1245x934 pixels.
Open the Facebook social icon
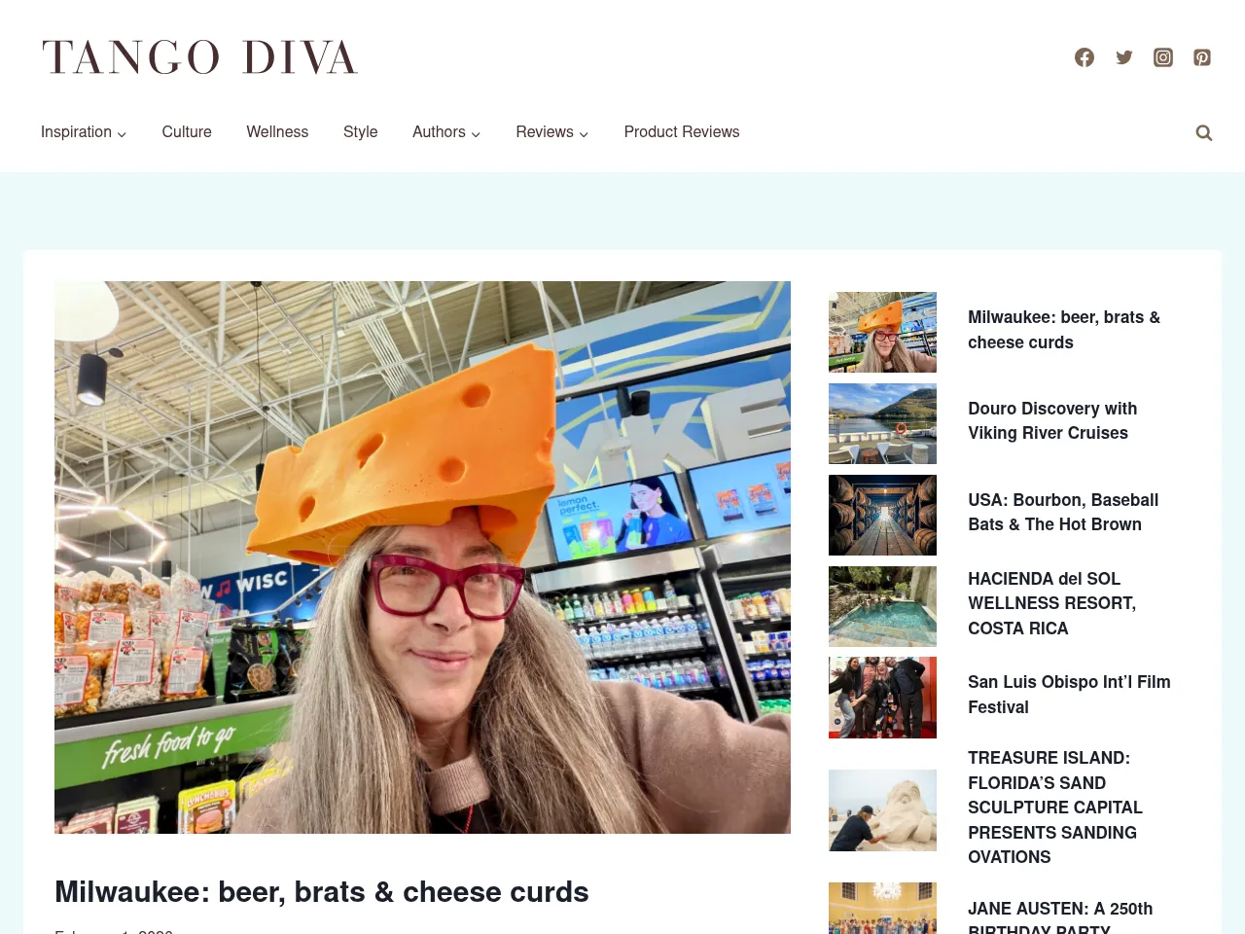(1085, 57)
